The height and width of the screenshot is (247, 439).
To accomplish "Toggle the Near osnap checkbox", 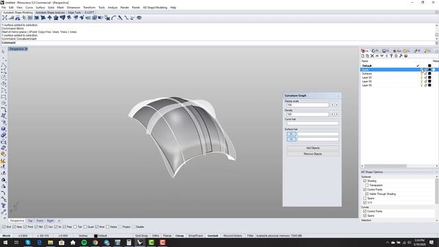I will (x=14, y=227).
